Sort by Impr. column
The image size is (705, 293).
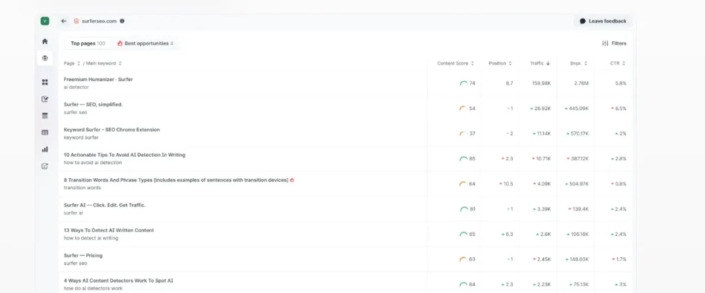click(578, 63)
